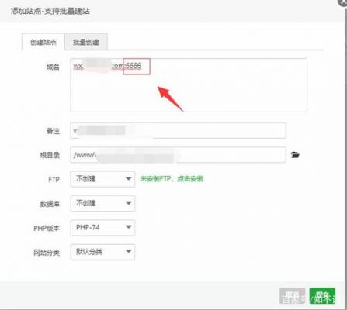Viewport: 347px width, 310px height.
Task: Switch to the 批量创建 tab
Action: pos(86,42)
